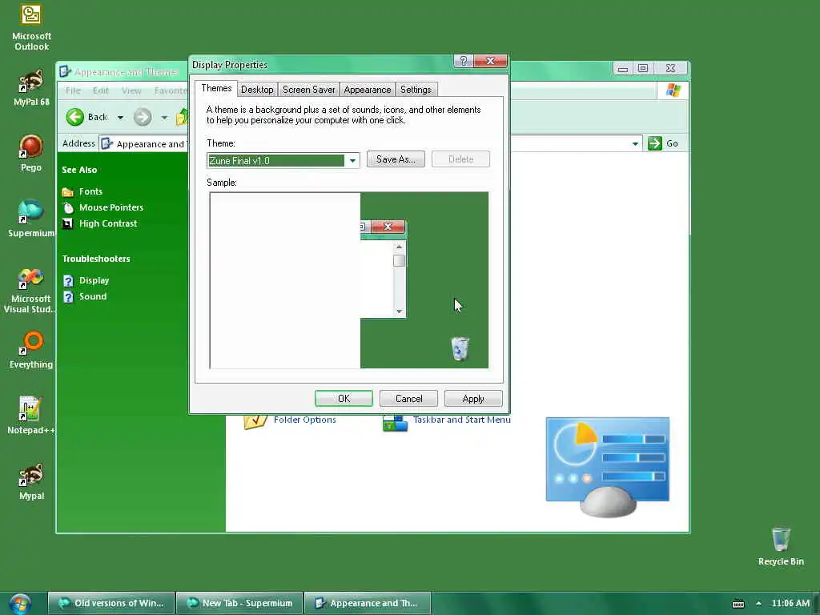Screen dimensions: 820x615
Task: Click the Back label in Explorer toolbar
Action: point(97,117)
